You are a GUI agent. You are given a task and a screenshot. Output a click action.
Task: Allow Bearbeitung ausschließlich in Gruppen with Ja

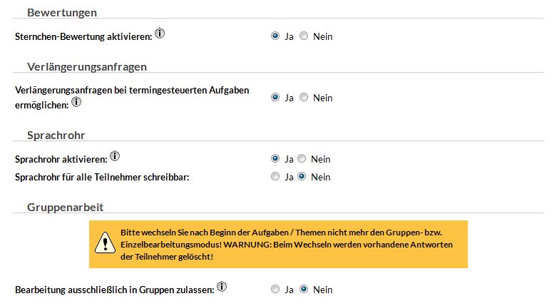[x=275, y=290]
